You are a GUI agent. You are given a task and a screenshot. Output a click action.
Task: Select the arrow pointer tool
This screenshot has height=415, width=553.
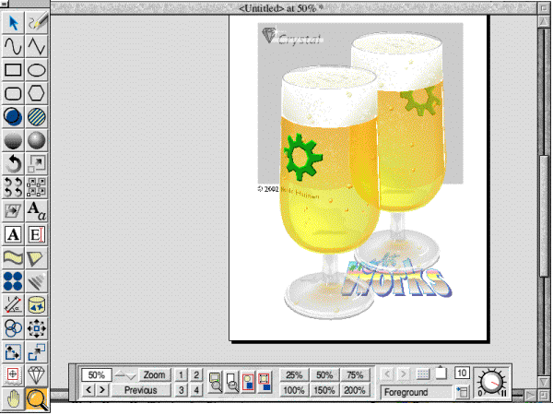(13, 21)
